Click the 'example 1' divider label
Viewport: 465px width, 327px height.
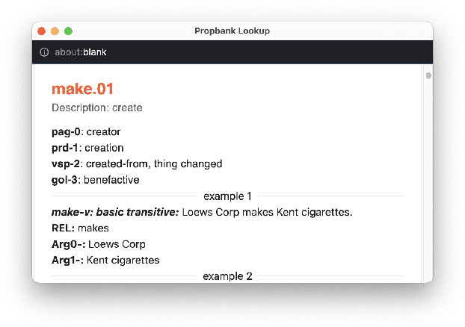click(227, 196)
